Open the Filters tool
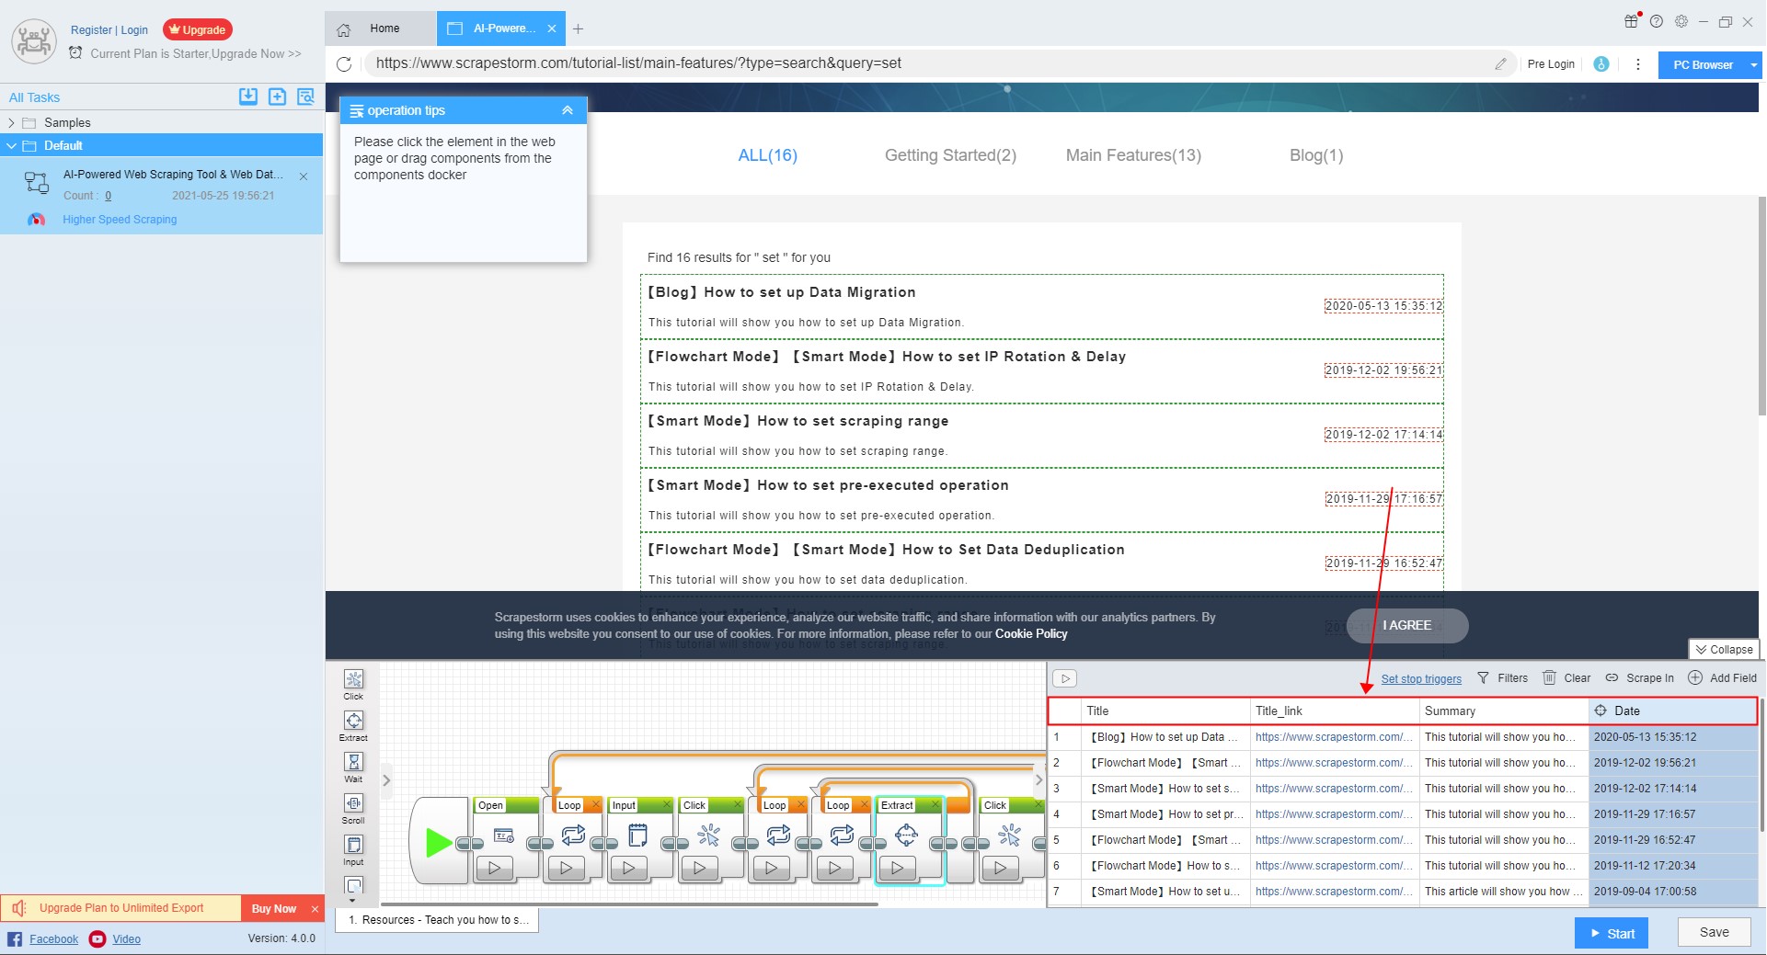Screen dimensions: 1767x955 [1502, 678]
